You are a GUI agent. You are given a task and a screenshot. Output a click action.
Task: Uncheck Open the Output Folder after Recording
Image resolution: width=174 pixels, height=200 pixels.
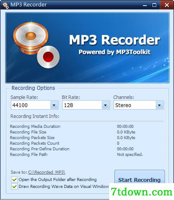[x=14, y=180]
